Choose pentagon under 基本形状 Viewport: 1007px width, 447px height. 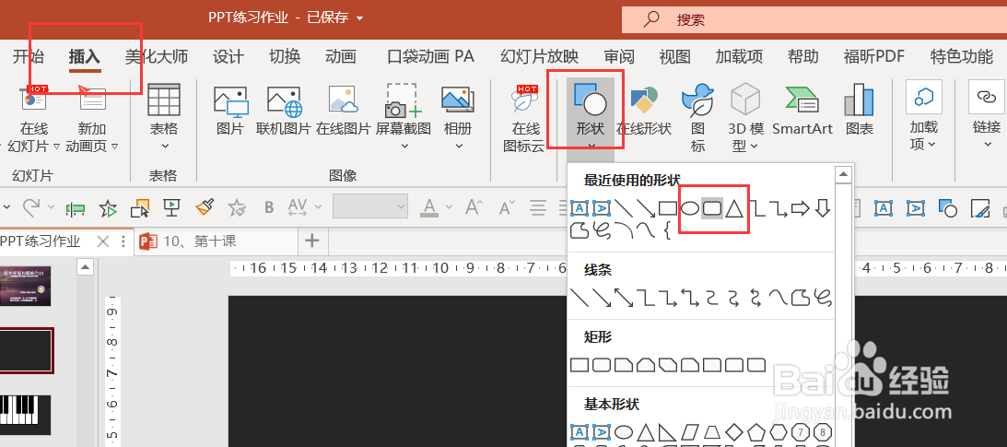pyautogui.click(x=756, y=431)
